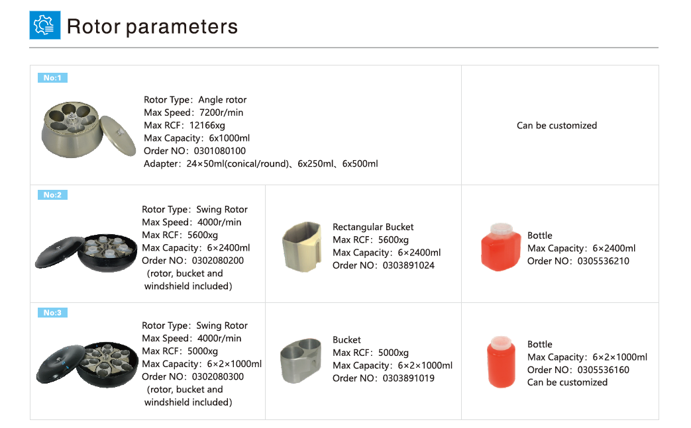
Task: Click the Bucket order number 0303891019
Action: (408, 378)
